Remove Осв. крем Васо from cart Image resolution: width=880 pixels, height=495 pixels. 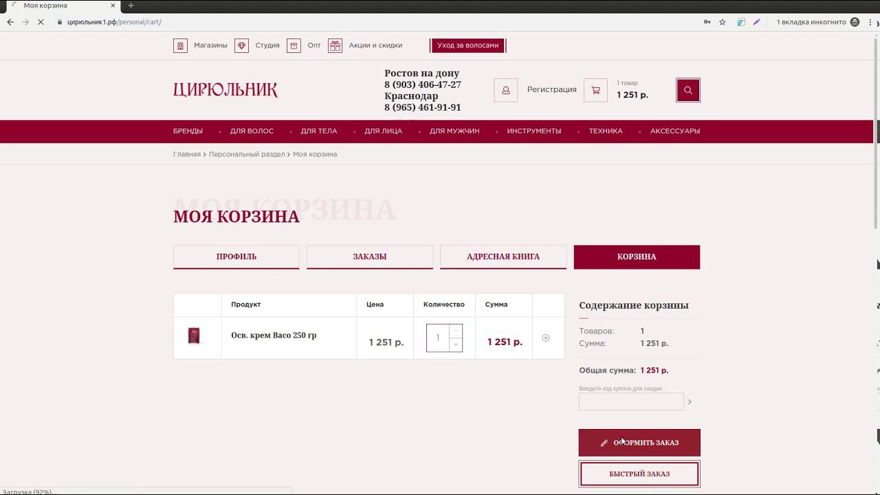tap(546, 338)
